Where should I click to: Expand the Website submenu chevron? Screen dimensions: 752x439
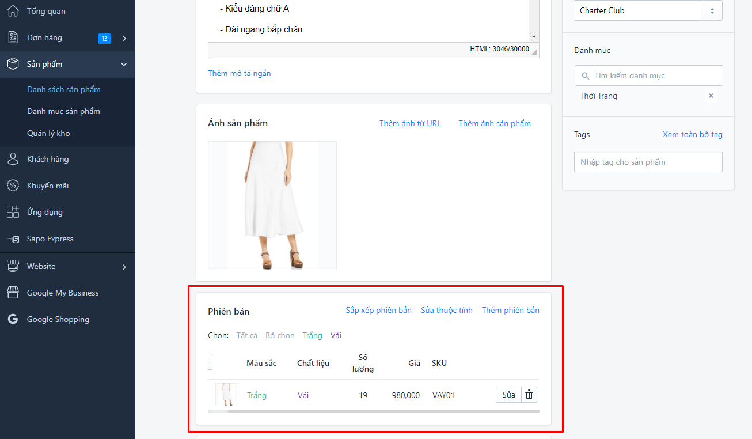[x=124, y=267]
